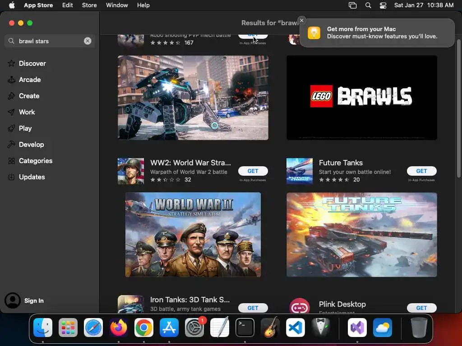Clear the brawl stars search text
This screenshot has width=462, height=346.
tap(88, 41)
